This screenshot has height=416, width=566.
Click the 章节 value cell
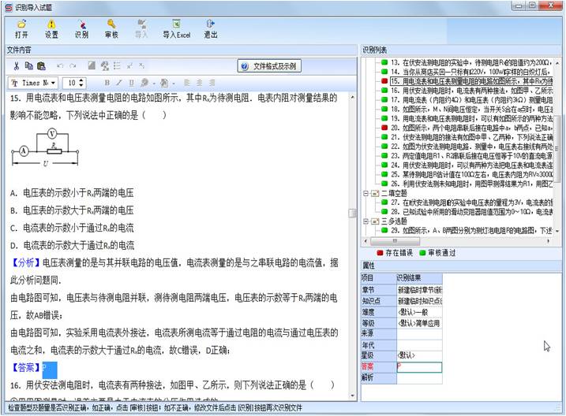click(x=419, y=290)
